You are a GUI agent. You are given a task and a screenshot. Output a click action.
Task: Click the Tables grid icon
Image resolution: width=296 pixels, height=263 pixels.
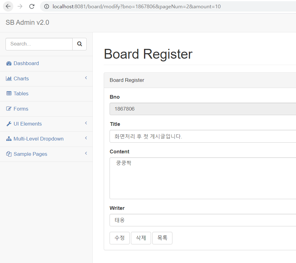click(9, 93)
